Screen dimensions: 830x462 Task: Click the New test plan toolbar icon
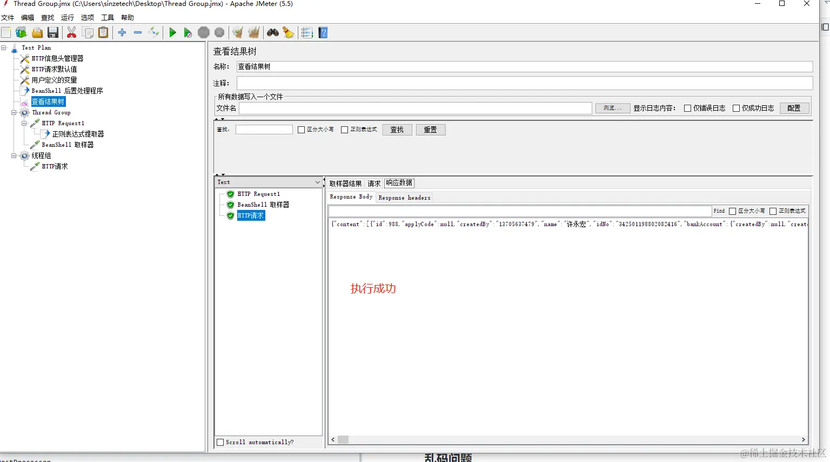[x=6, y=32]
